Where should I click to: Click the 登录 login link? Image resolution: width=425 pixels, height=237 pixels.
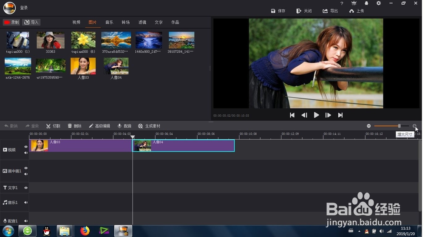24,8
